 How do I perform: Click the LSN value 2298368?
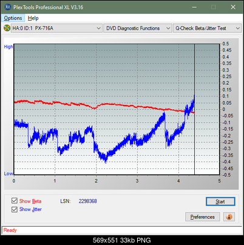pos(88,201)
